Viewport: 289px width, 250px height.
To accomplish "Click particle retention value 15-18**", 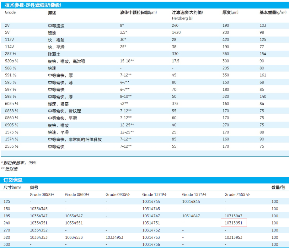I will coord(127,61).
